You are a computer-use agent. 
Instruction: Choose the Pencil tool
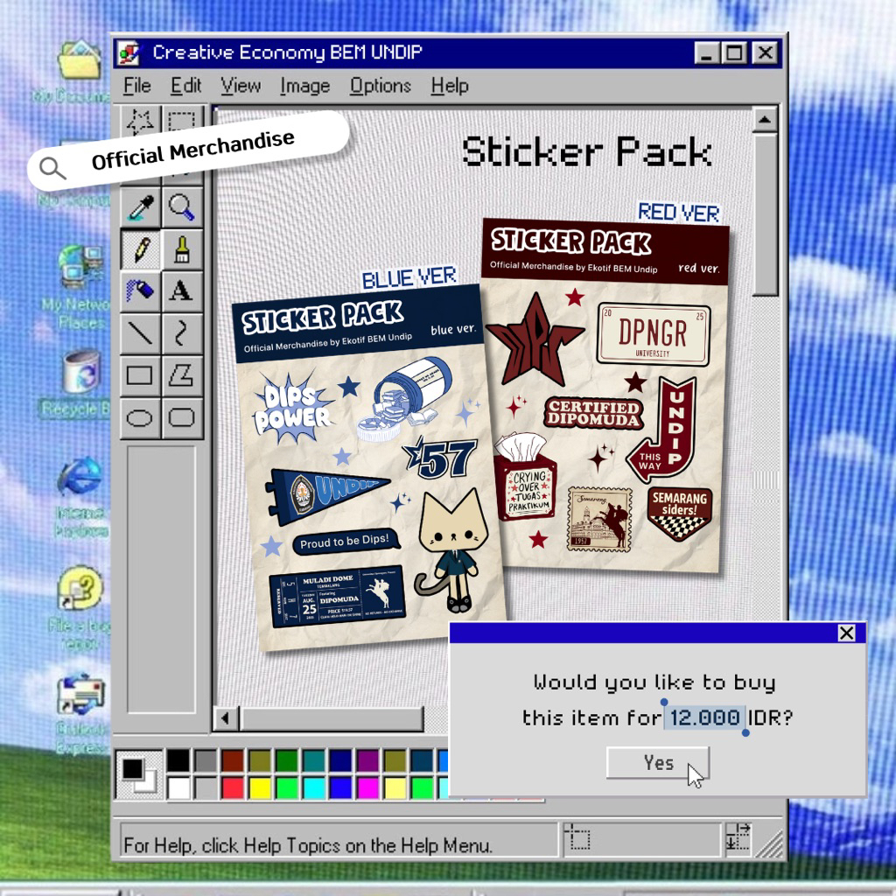coord(140,249)
